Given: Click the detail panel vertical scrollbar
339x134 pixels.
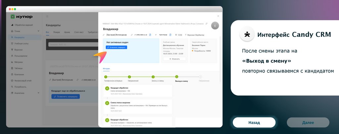Looking at the screenshot, I should coord(220,59).
